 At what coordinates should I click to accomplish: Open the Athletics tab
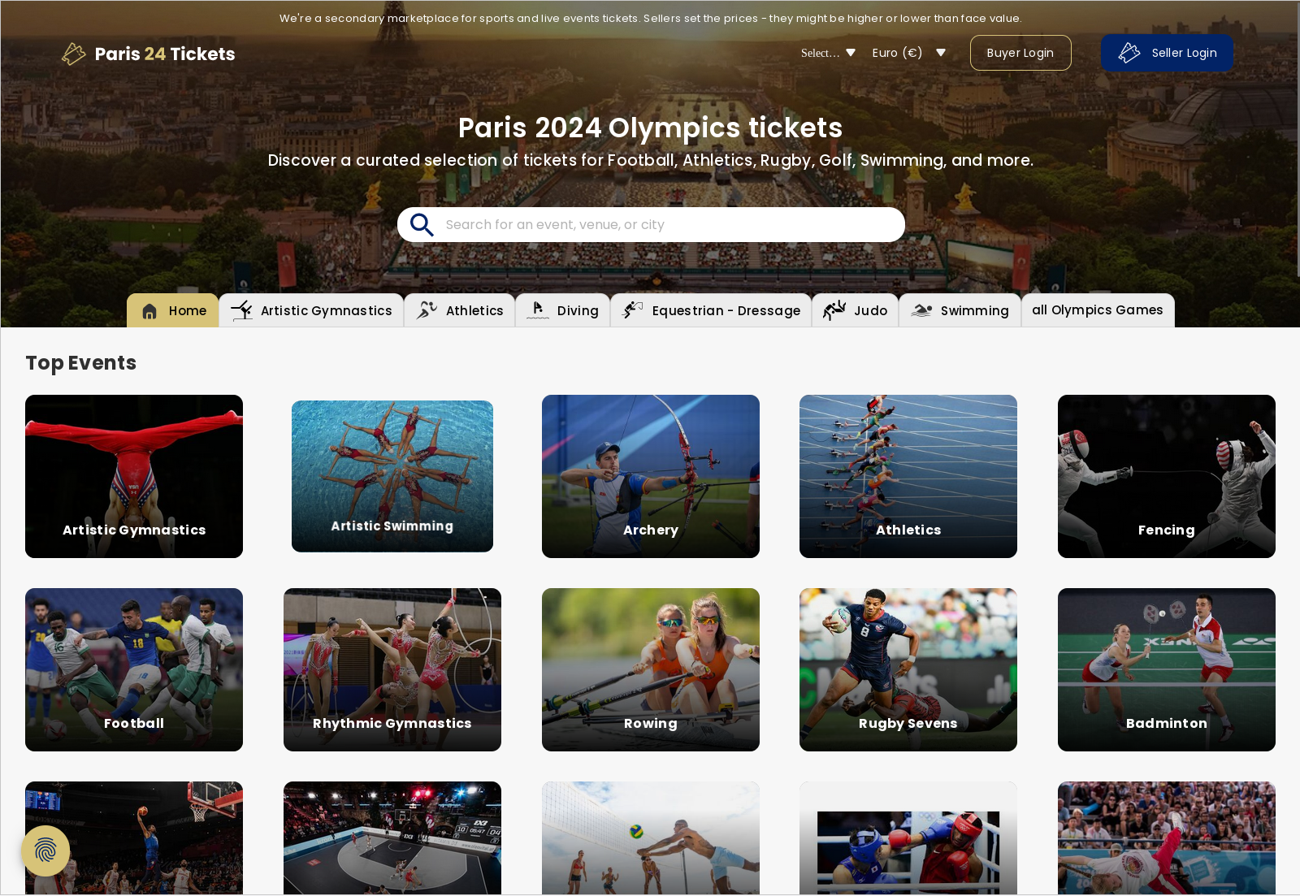pos(460,310)
